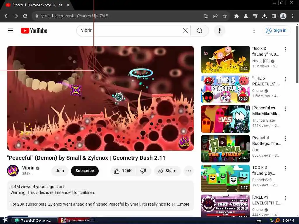Click the lock icon beside the URL
Viewport: 299px width, 224px height.
37,16
